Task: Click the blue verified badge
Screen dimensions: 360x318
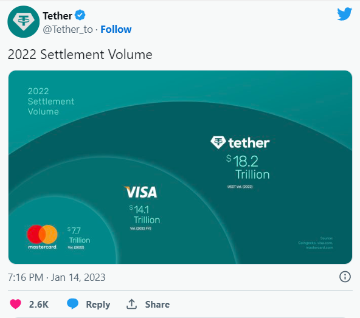Action: (x=80, y=15)
